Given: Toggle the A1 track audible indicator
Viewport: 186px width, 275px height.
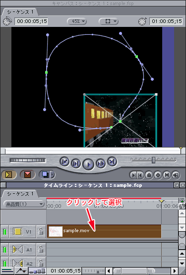Looking at the screenshot, I should tap(4, 249).
